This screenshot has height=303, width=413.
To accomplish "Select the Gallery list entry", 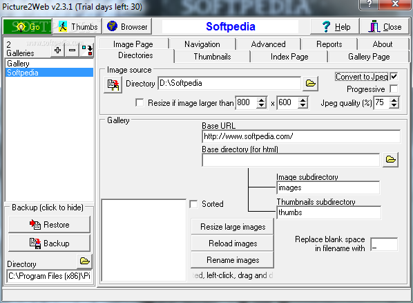I will click(49, 64).
